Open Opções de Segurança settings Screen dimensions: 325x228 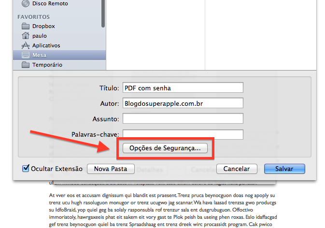[165, 148]
